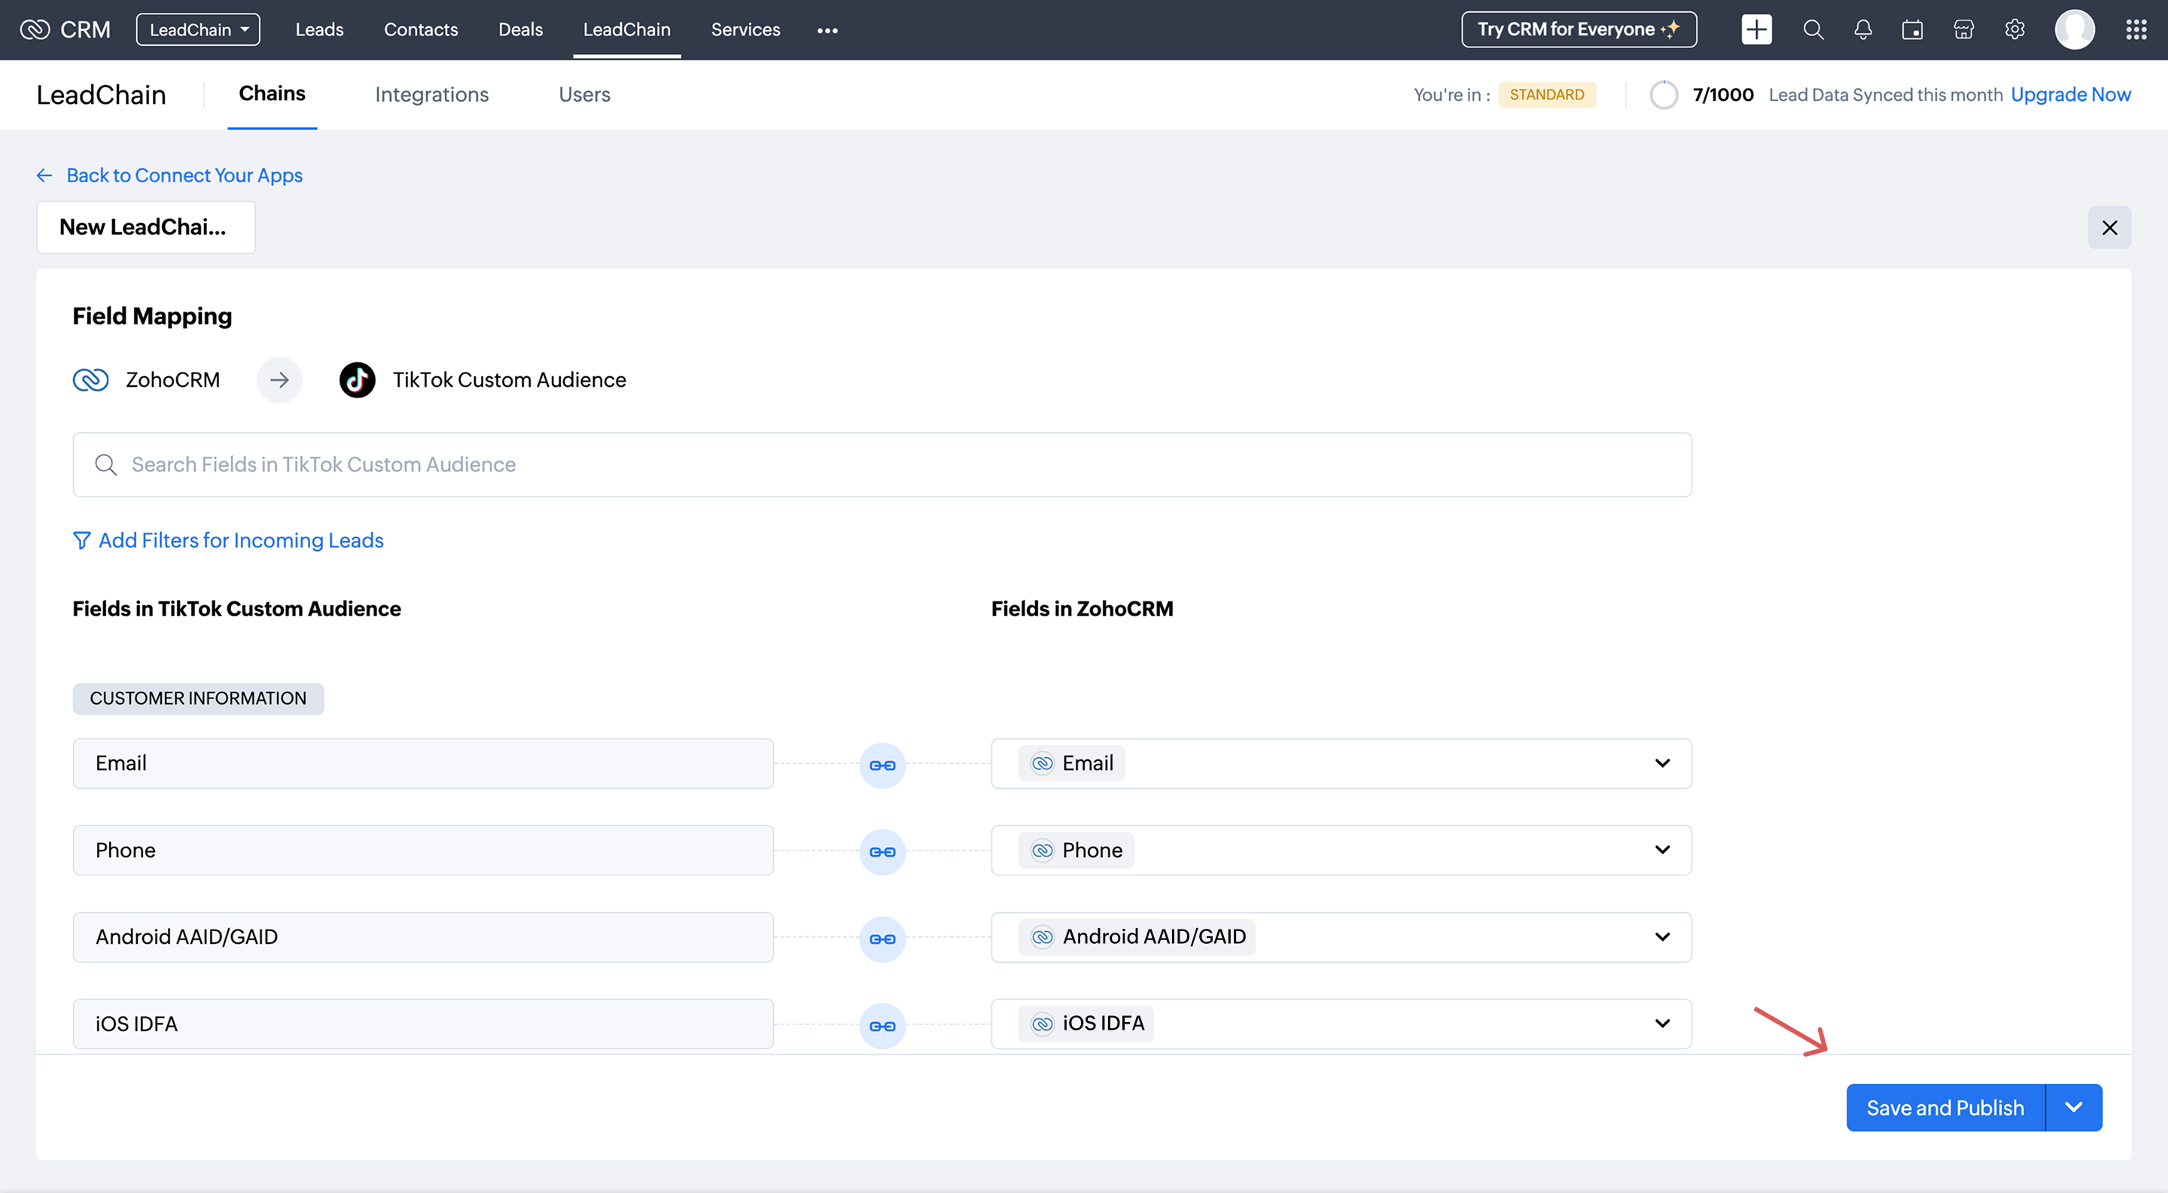Image resolution: width=2168 pixels, height=1193 pixels.
Task: Open the marketplace store icon
Action: pos(1962,29)
